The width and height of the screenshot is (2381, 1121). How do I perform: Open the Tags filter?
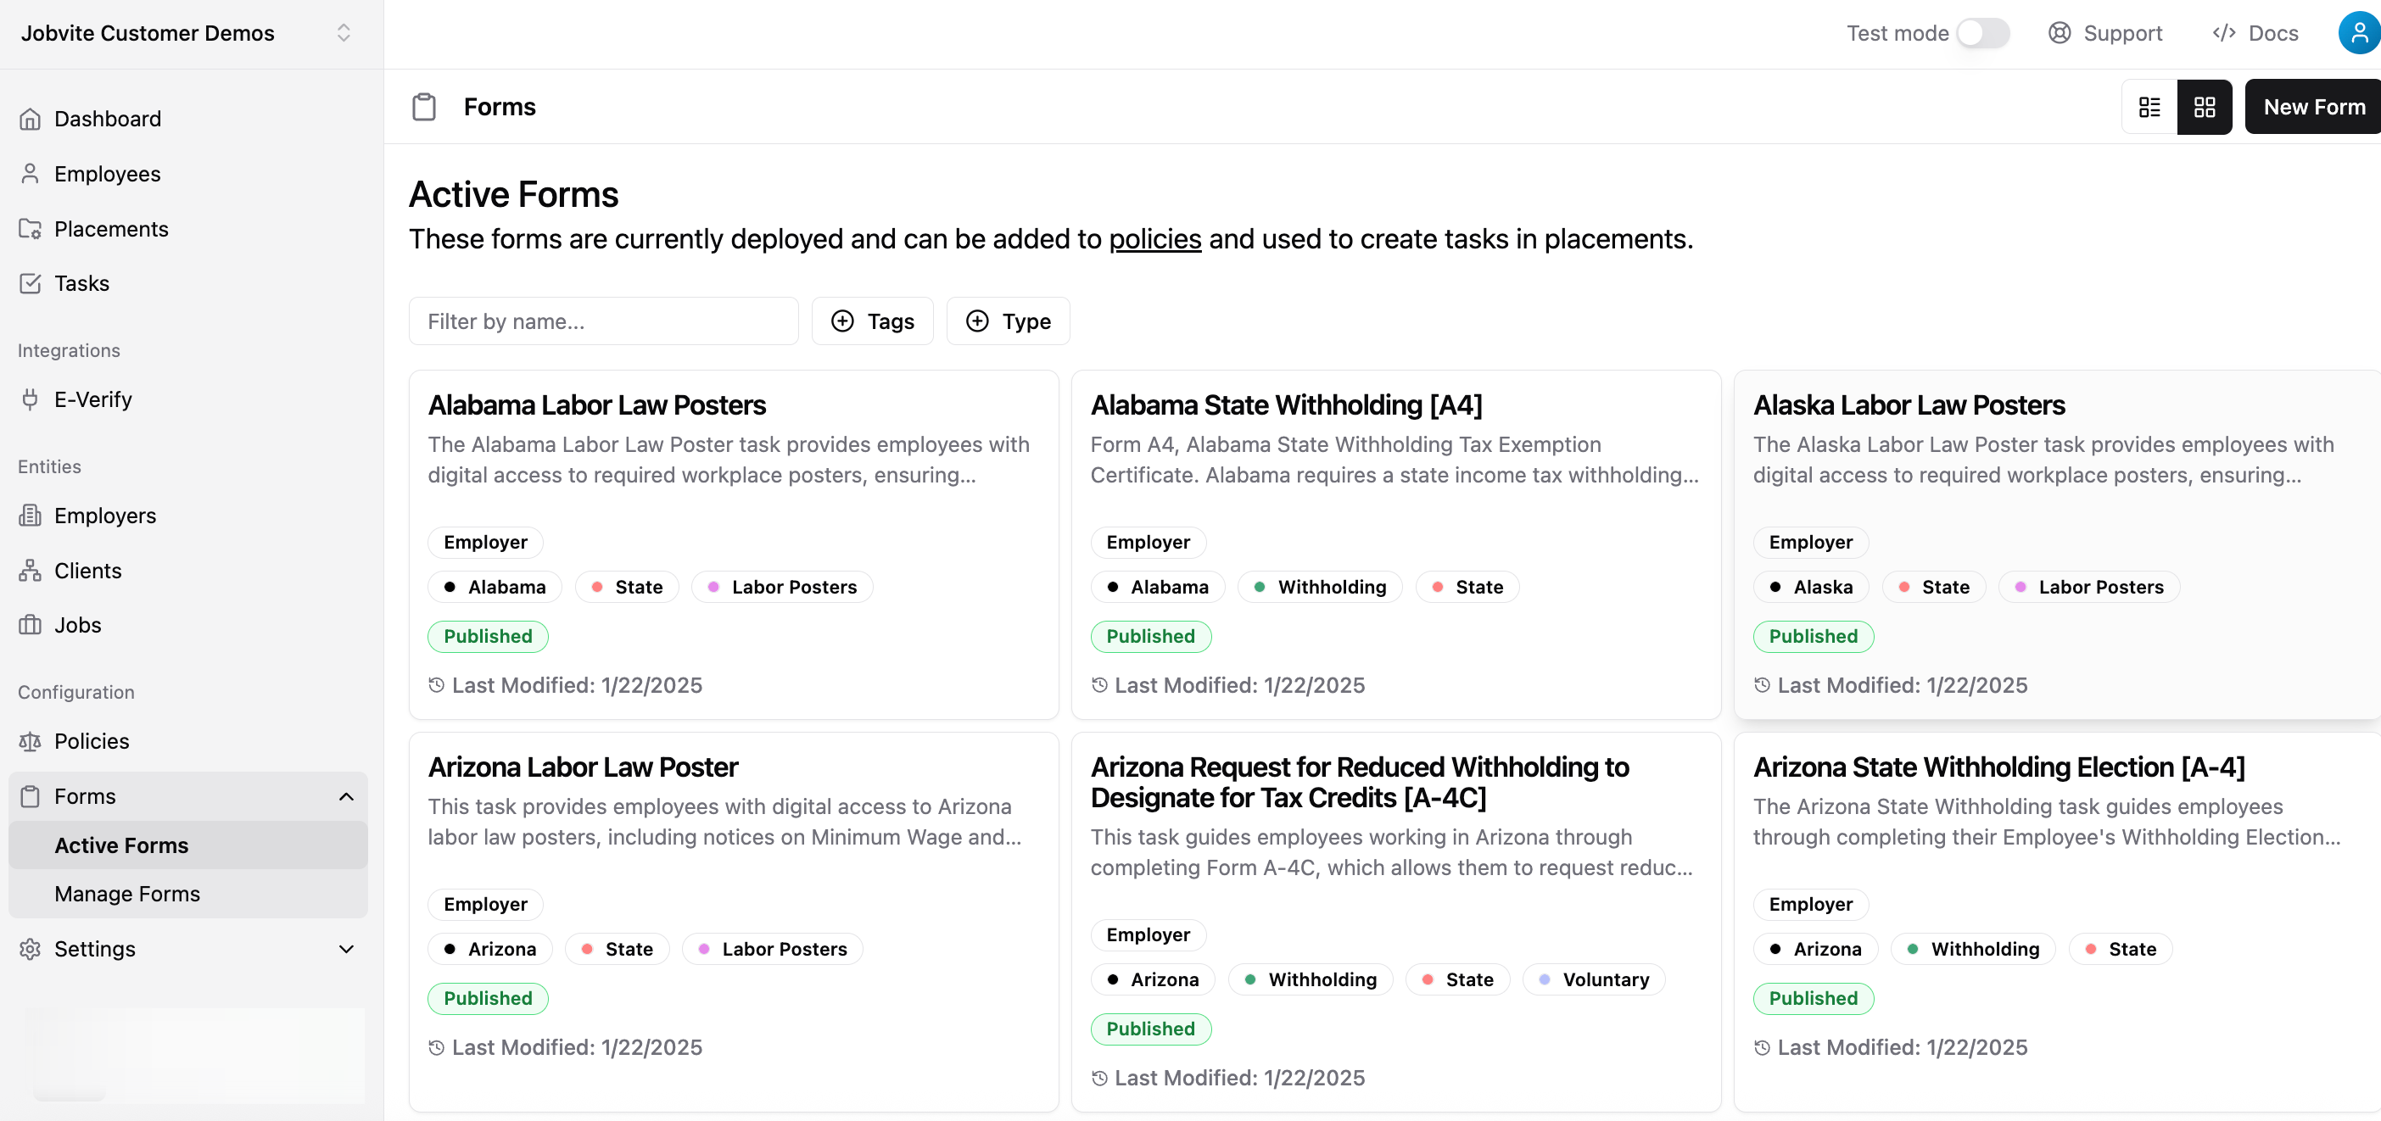coord(872,321)
